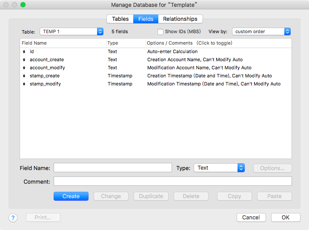Cancel the Manage Database dialog

click(x=251, y=217)
